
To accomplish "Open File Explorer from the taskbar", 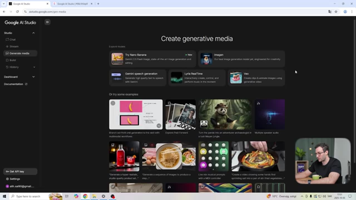I will (94, 196).
